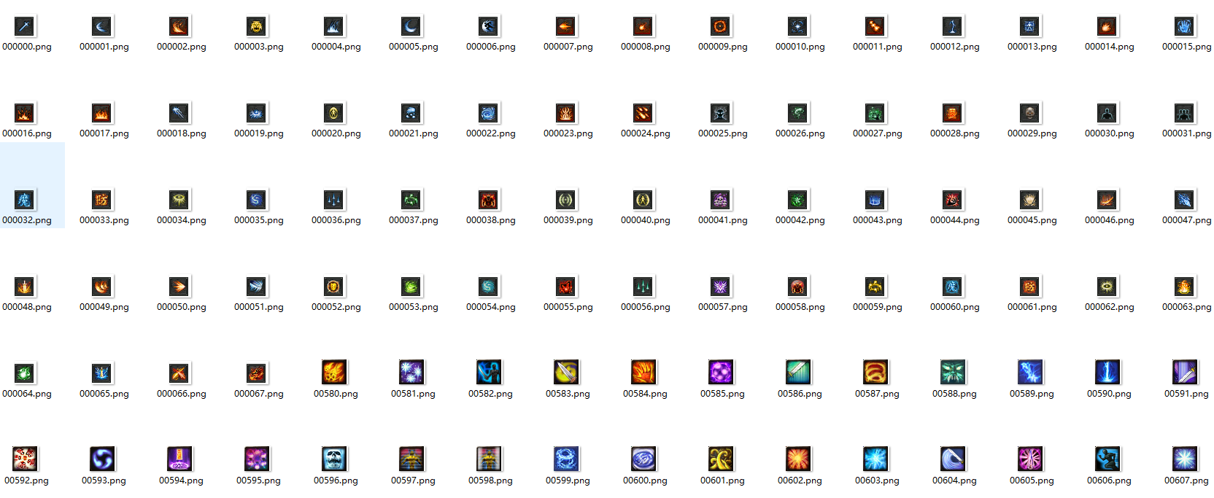Select the 000030.png silhouette icon
The image size is (1214, 498).
pyautogui.click(x=1107, y=114)
